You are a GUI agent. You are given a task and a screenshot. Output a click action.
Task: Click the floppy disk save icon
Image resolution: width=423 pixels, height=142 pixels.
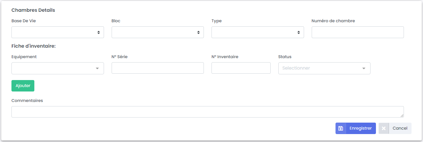pos(341,128)
